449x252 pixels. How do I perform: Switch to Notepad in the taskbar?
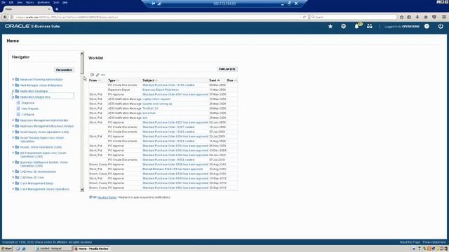point(53,249)
